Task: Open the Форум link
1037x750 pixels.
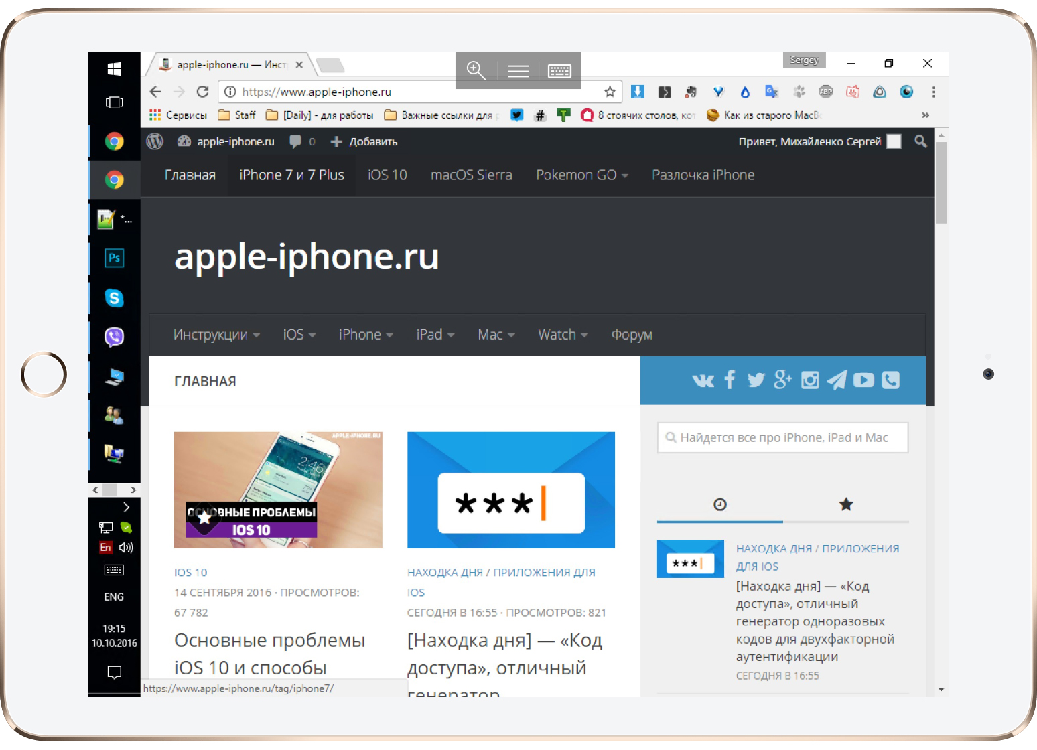Action: click(x=632, y=335)
